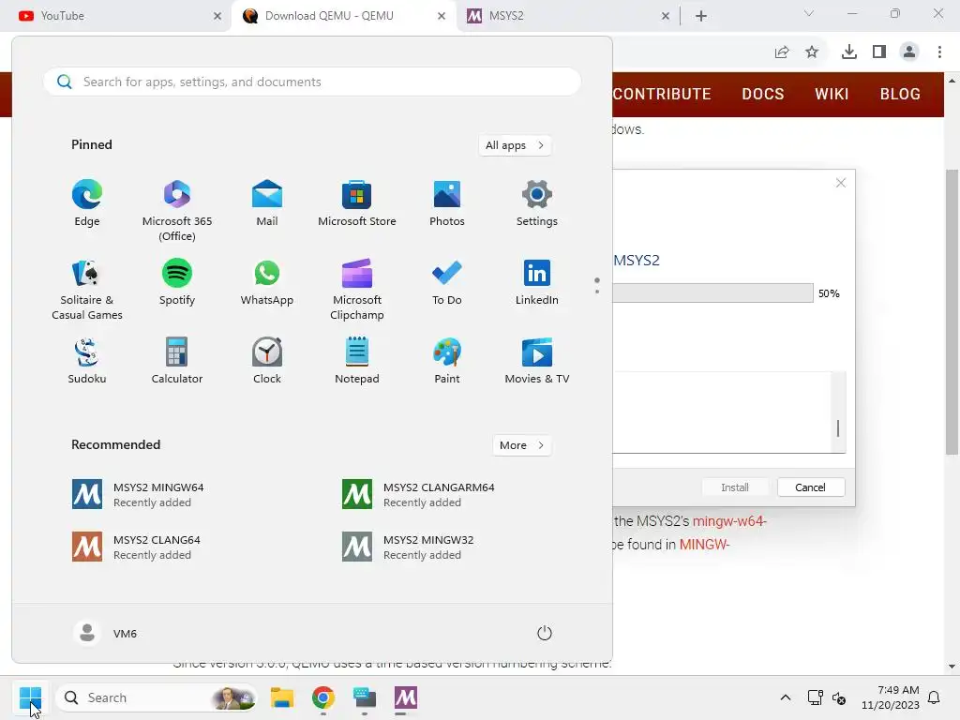Bookmark this page with the star
This screenshot has height=720, width=960.
[x=812, y=52]
